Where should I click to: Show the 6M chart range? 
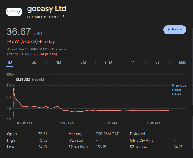pos(83,62)
